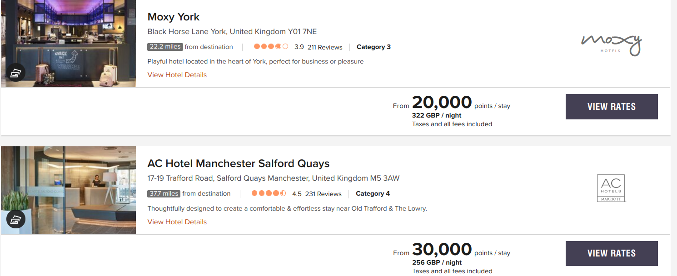677x276 pixels.
Task: Click the 22.2 miles distance badge
Action: 165,47
